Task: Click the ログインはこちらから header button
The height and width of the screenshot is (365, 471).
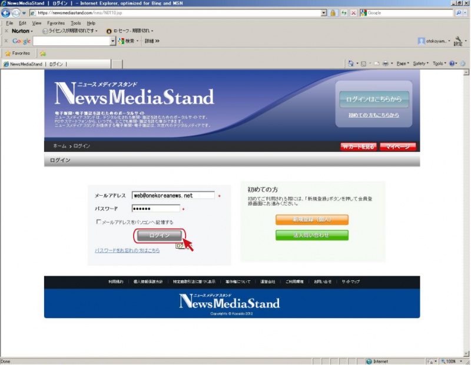Action: (x=374, y=99)
